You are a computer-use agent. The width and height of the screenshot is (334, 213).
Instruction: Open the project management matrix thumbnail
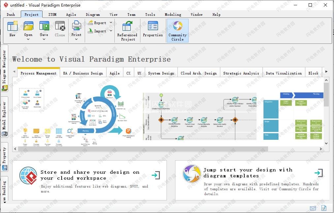click(293, 116)
